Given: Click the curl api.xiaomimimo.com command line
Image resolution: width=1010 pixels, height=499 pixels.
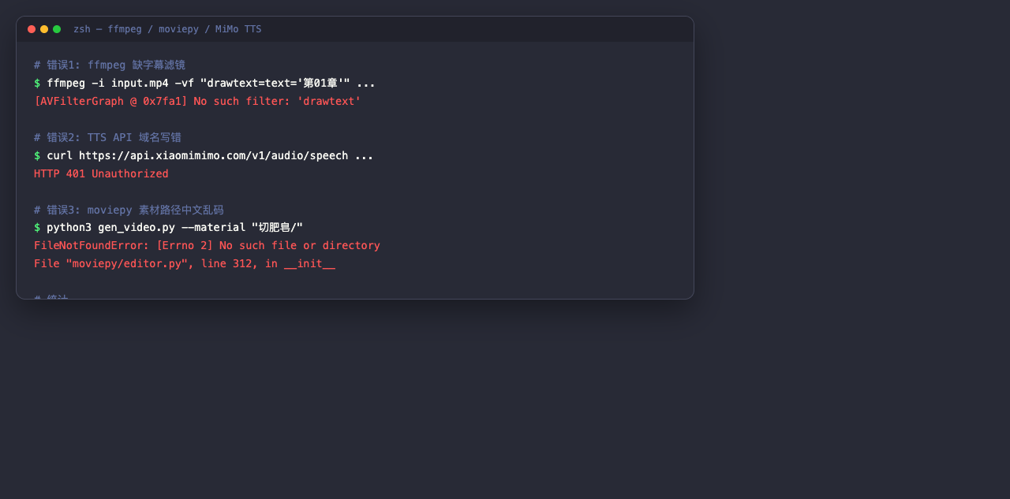Looking at the screenshot, I should tap(204, 155).
